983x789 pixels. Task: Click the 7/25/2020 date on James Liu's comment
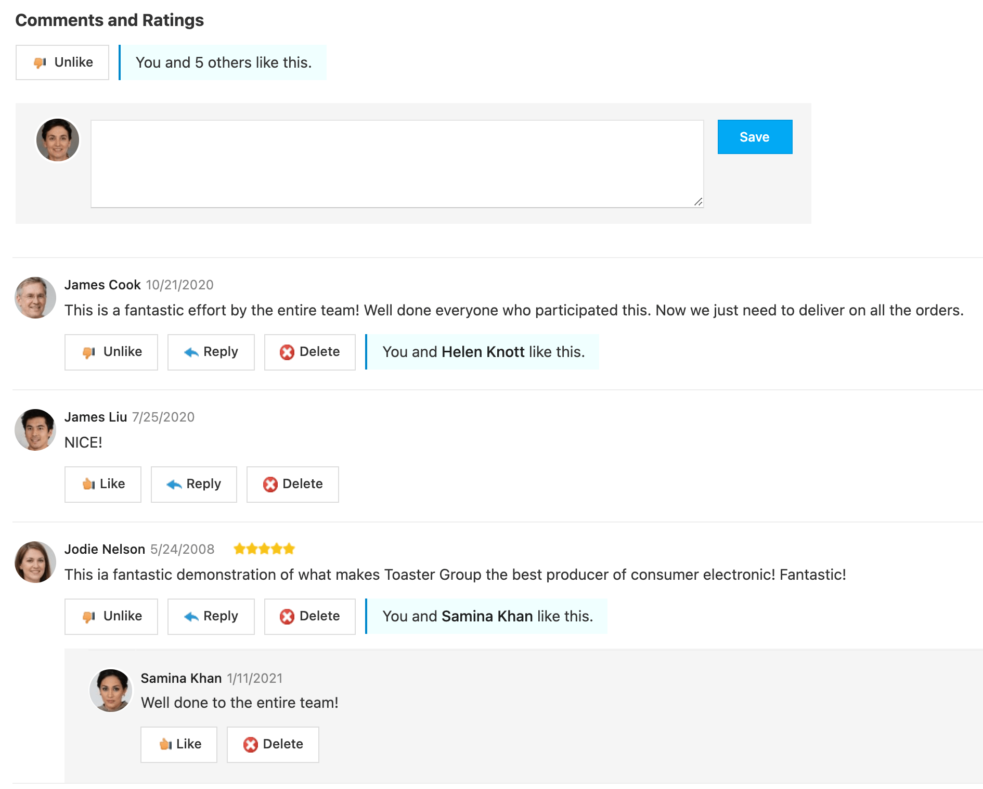163,417
